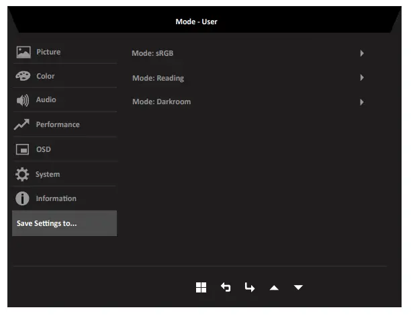Click the OSD screen icon
Image resolution: width=413 pixels, height=316 pixels.
pyautogui.click(x=23, y=149)
